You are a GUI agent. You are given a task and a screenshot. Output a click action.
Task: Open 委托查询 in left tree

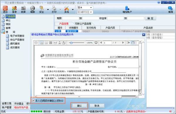(15, 43)
